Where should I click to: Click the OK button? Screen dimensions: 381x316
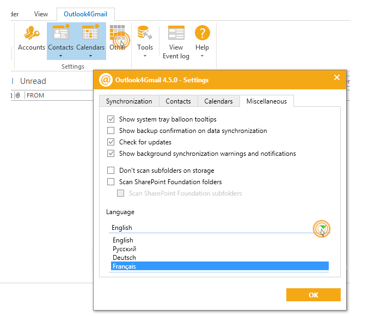click(x=313, y=295)
